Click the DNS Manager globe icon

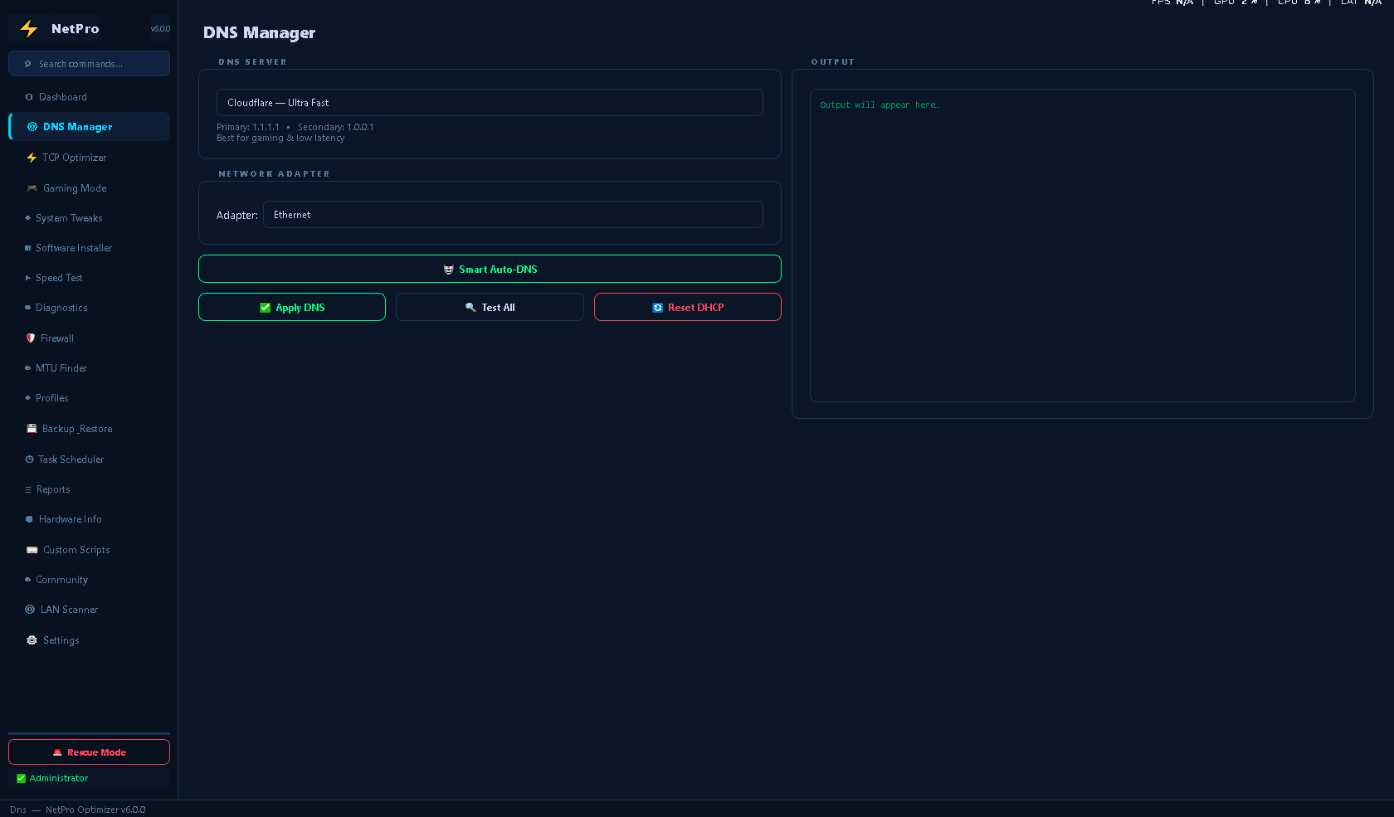[x=32, y=127]
